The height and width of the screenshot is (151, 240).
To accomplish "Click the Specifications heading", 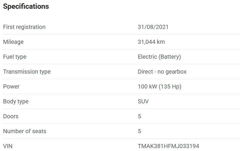I will tap(26, 6).
